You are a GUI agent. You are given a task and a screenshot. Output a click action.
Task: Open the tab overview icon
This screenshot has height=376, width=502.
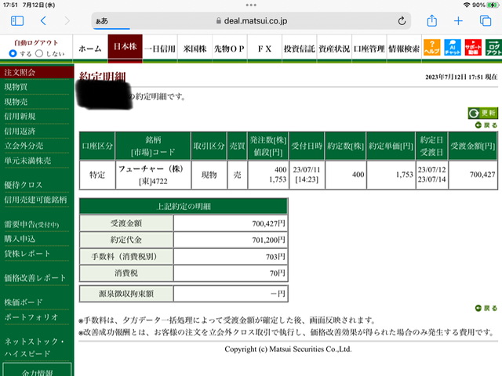[486, 21]
